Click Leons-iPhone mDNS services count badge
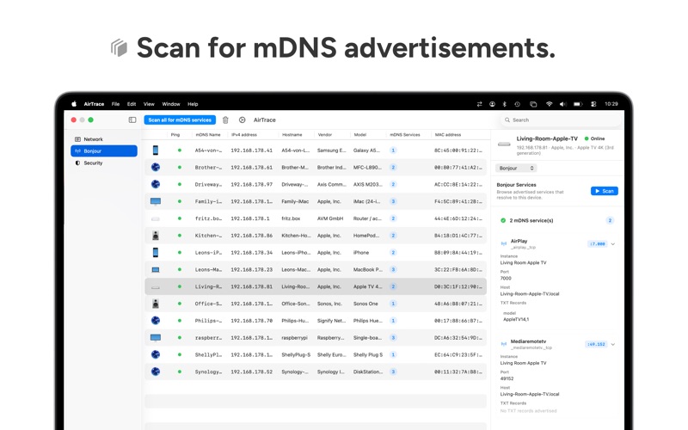 tap(393, 252)
